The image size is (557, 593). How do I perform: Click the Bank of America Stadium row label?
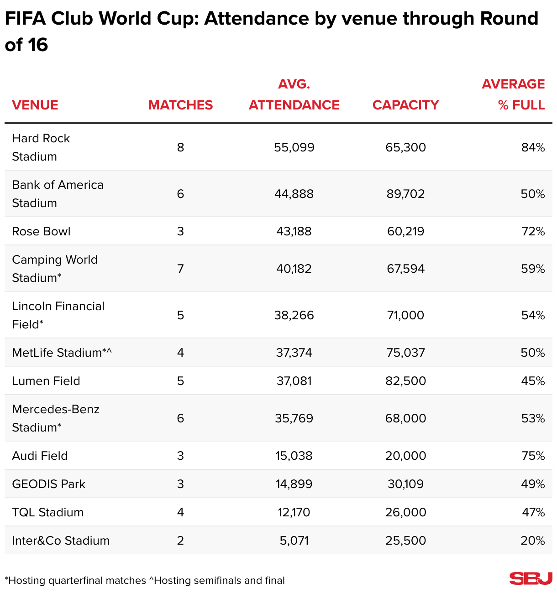coord(58,194)
